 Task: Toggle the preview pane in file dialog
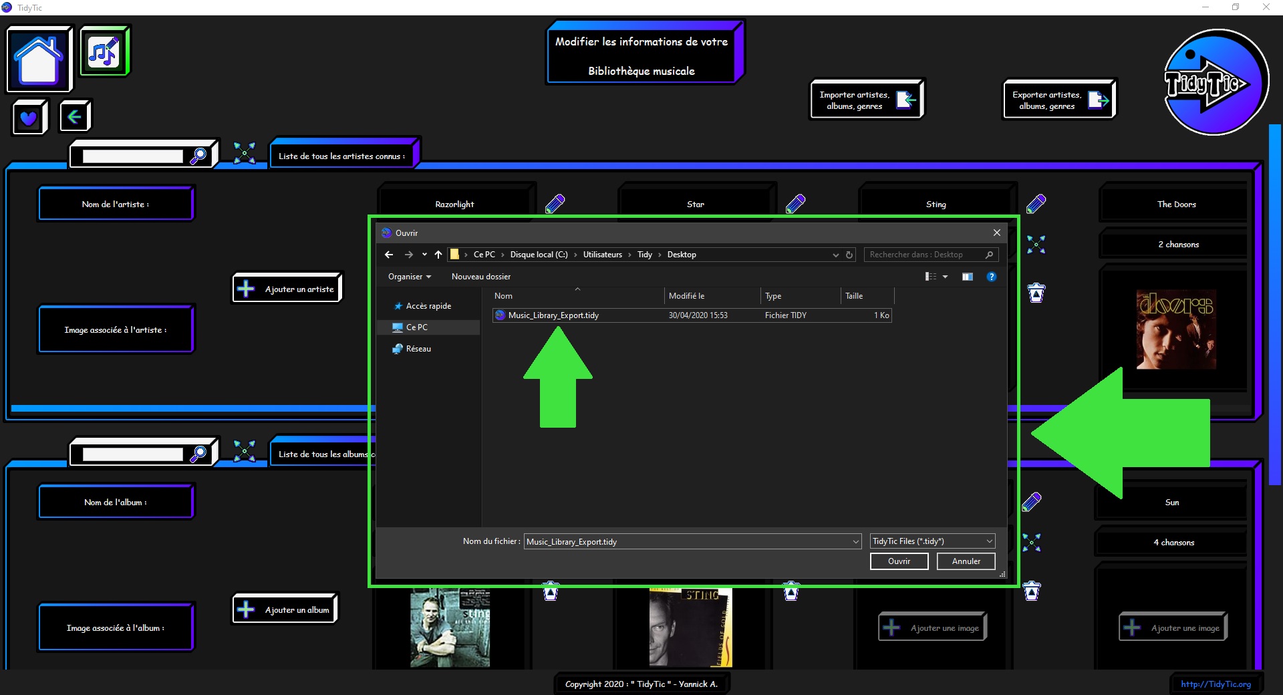[x=967, y=277]
